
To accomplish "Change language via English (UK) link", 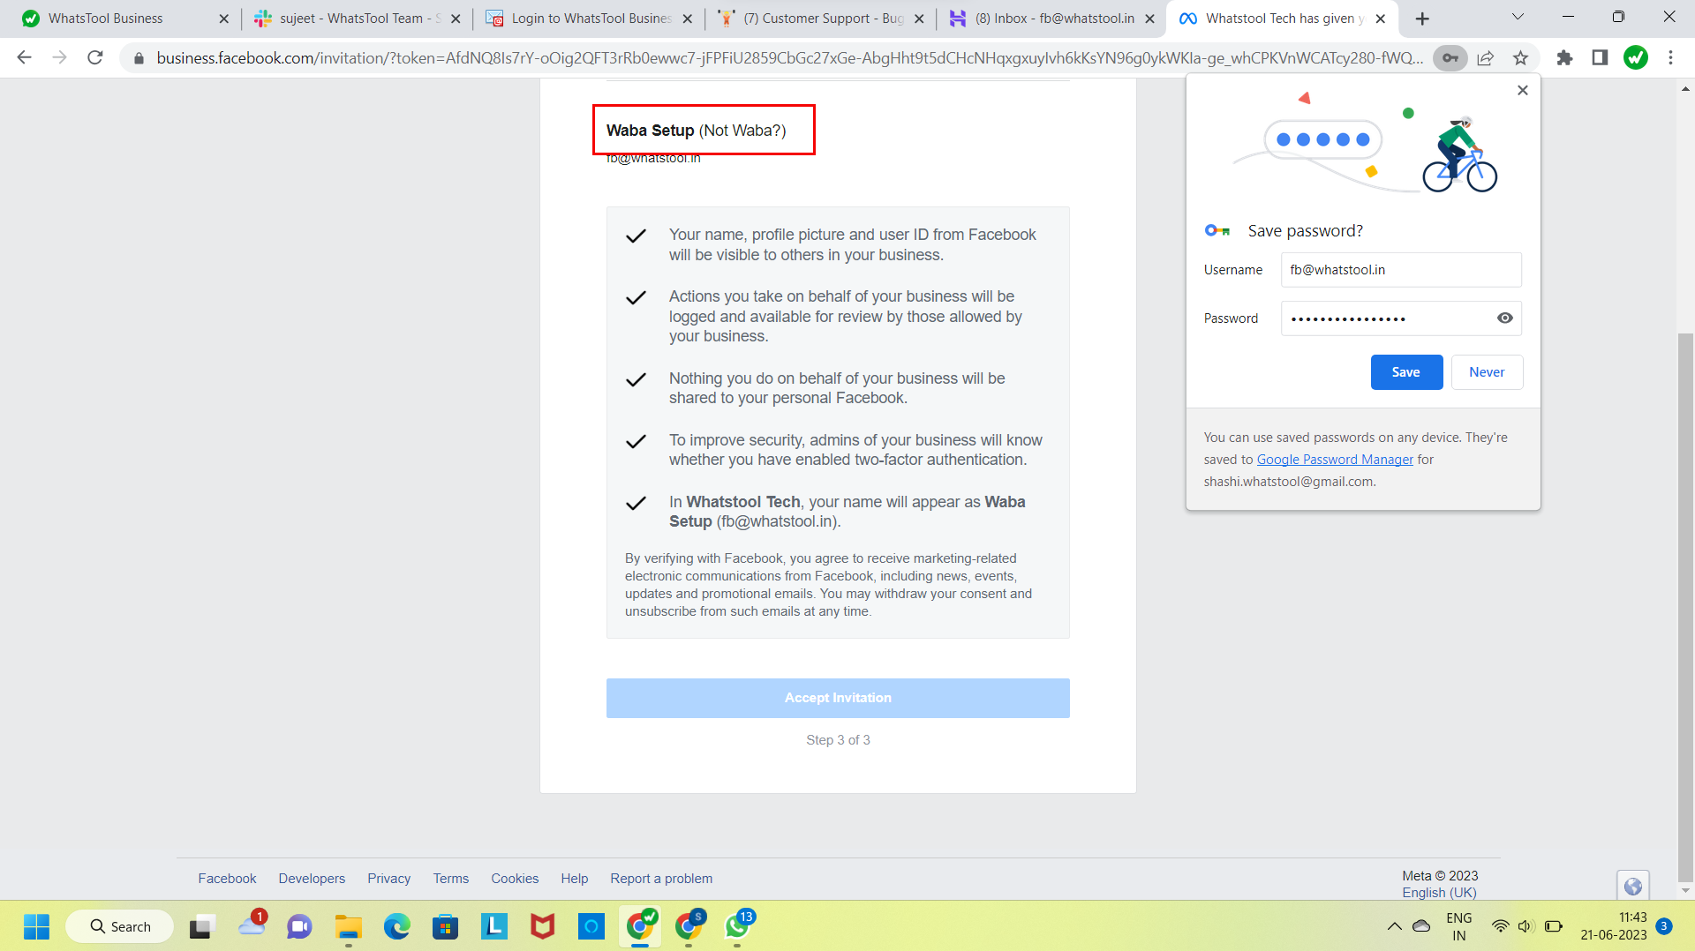I will tap(1439, 893).
